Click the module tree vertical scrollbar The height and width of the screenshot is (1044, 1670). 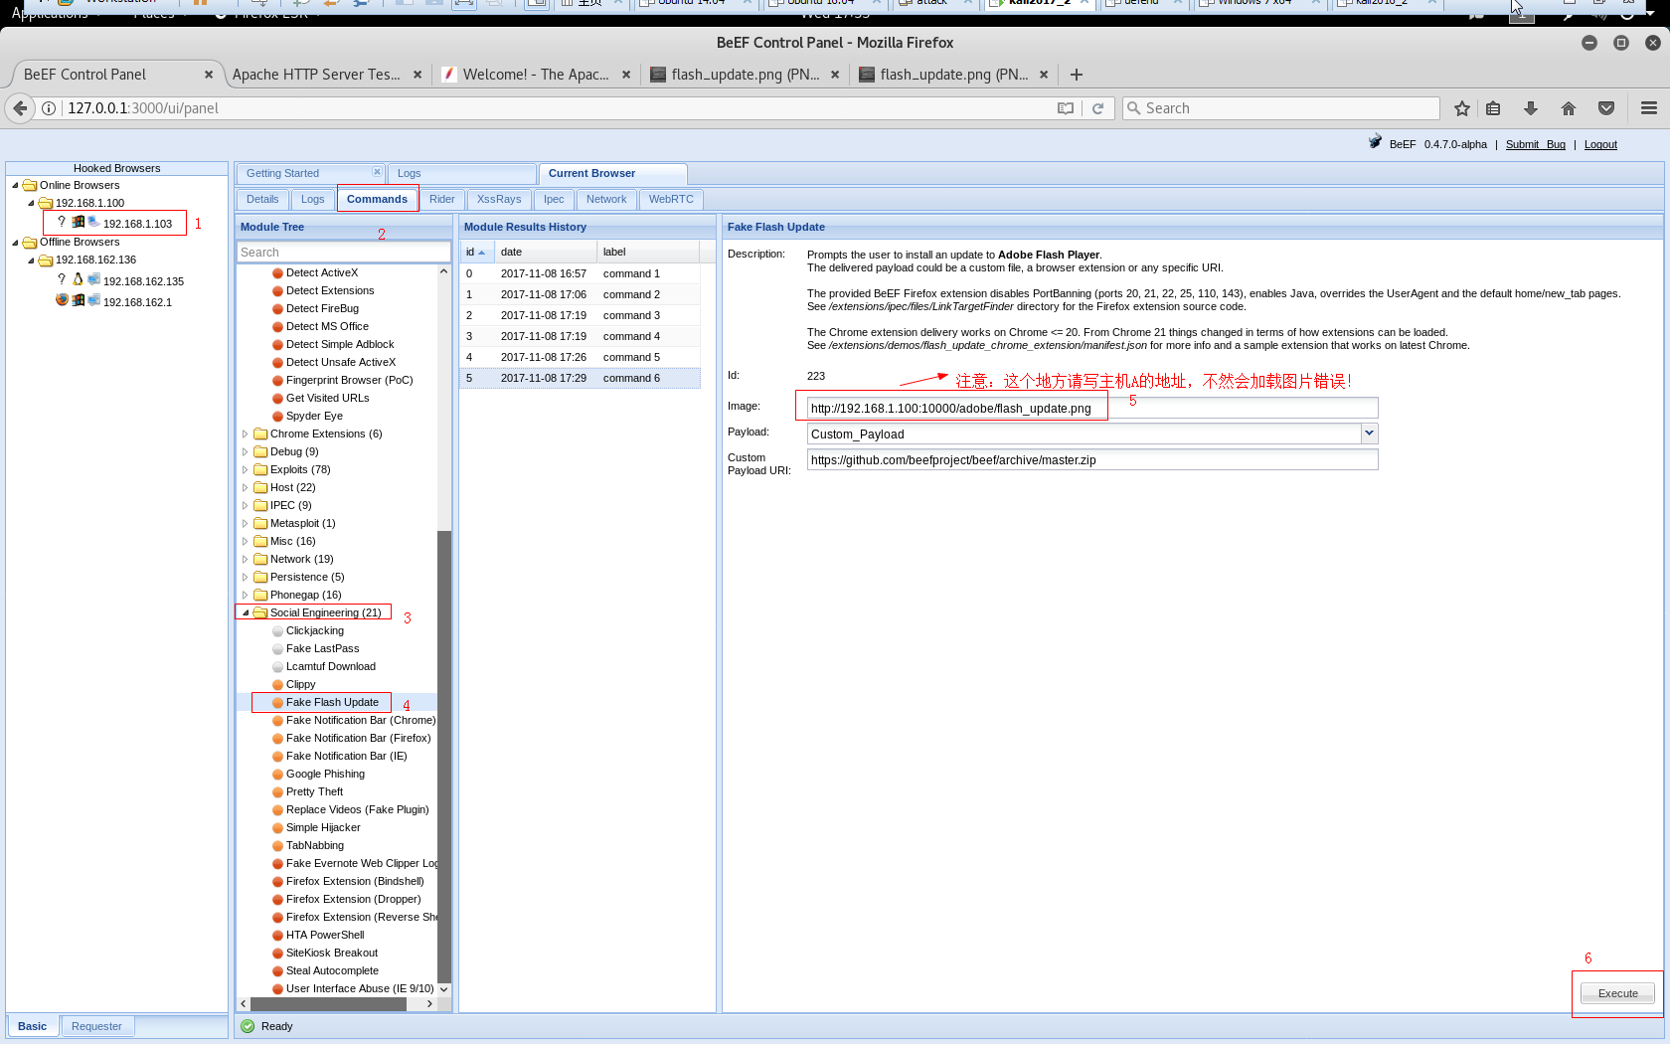[x=444, y=756]
